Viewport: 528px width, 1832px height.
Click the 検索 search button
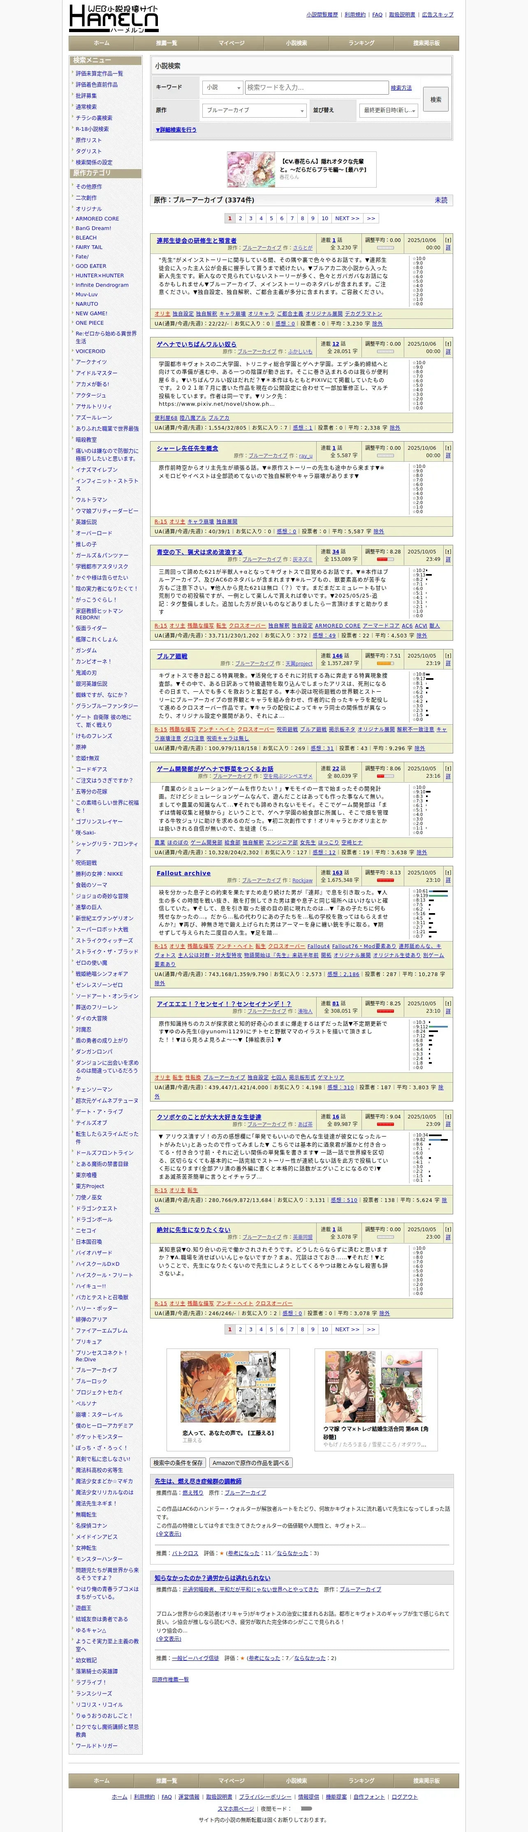click(x=435, y=100)
